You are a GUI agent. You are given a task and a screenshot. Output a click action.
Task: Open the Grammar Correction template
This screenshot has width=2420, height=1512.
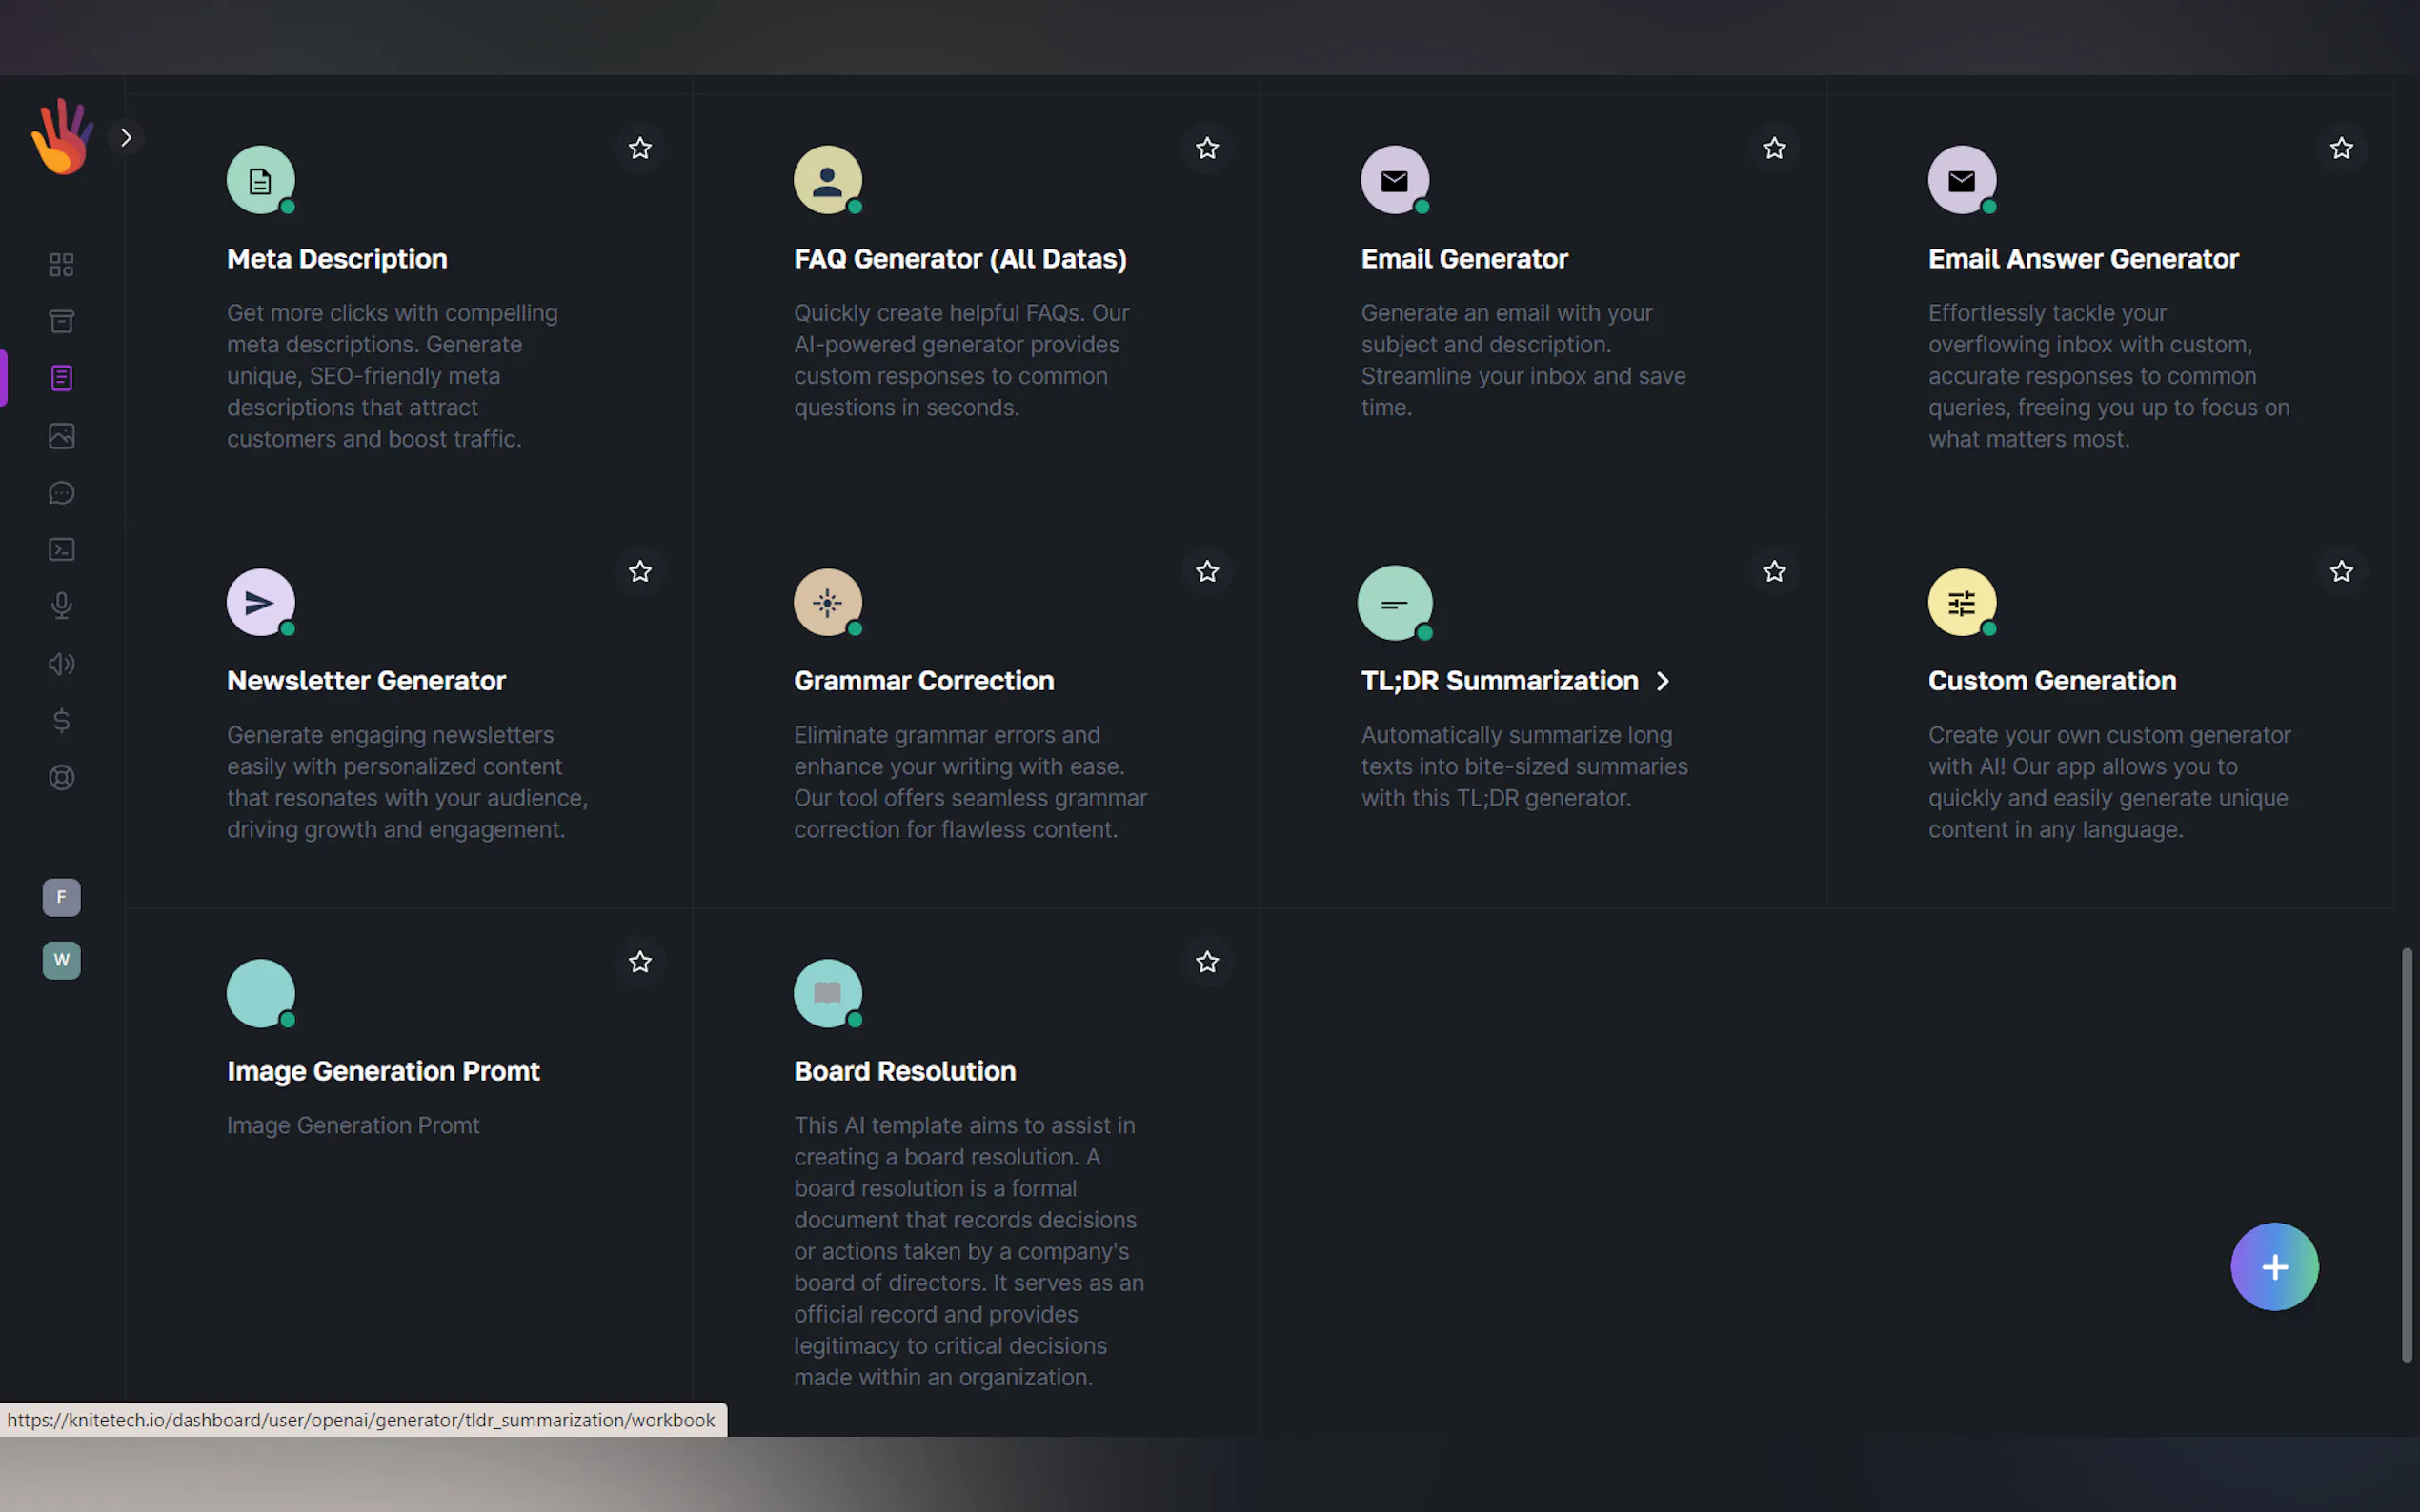[x=922, y=681]
